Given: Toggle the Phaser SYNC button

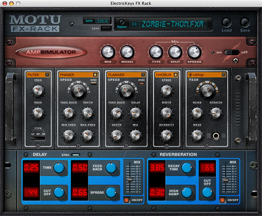Looking at the screenshot, I should tap(93, 83).
